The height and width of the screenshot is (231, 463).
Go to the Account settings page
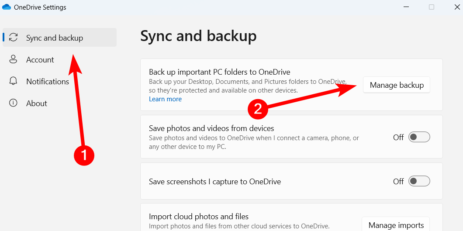point(40,60)
